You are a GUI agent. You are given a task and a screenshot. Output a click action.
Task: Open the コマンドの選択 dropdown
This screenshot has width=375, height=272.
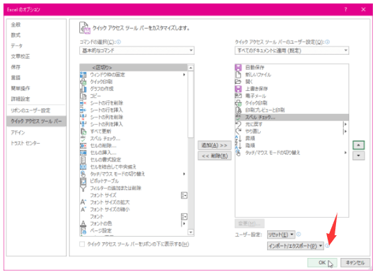[x=137, y=51]
